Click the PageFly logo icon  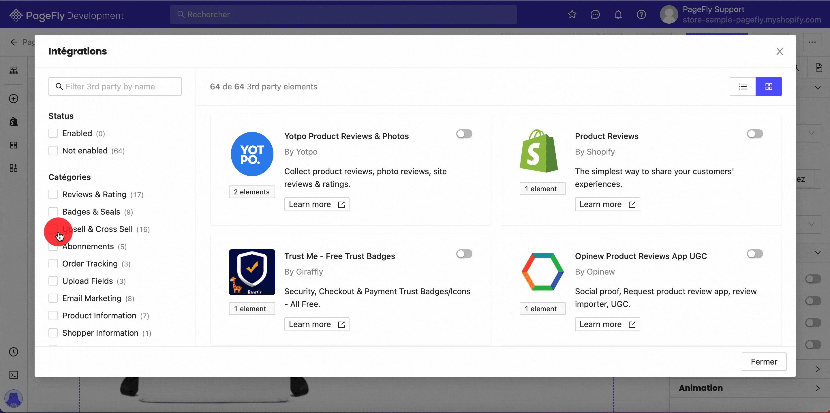pyautogui.click(x=16, y=15)
